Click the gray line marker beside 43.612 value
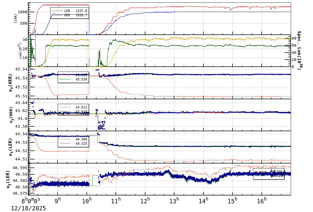Viewport: 313px width, 212px height. (65, 107)
